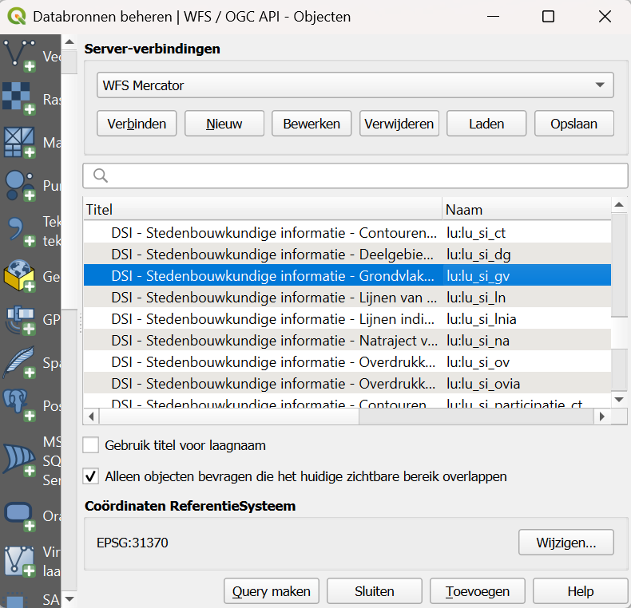Open the MS SQL Server source icon
Viewport: 631px width, 608px height.
pos(19,460)
